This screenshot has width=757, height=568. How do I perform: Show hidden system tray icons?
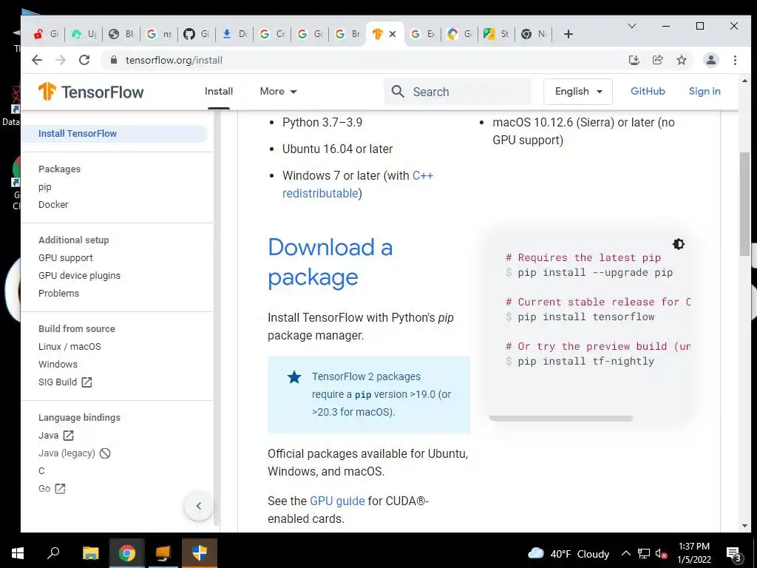(x=625, y=553)
